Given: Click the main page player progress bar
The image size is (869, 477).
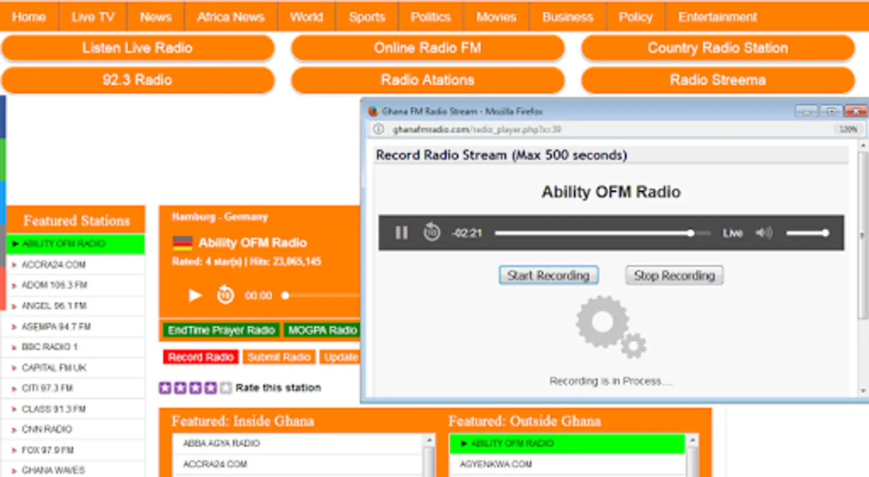Looking at the screenshot, I should [x=321, y=295].
